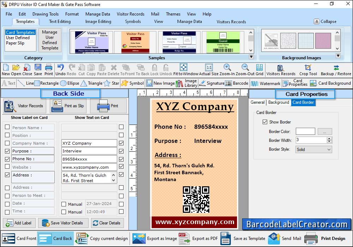Toggle the Show Border checkbox
The width and height of the screenshot is (353, 247).
(265, 122)
